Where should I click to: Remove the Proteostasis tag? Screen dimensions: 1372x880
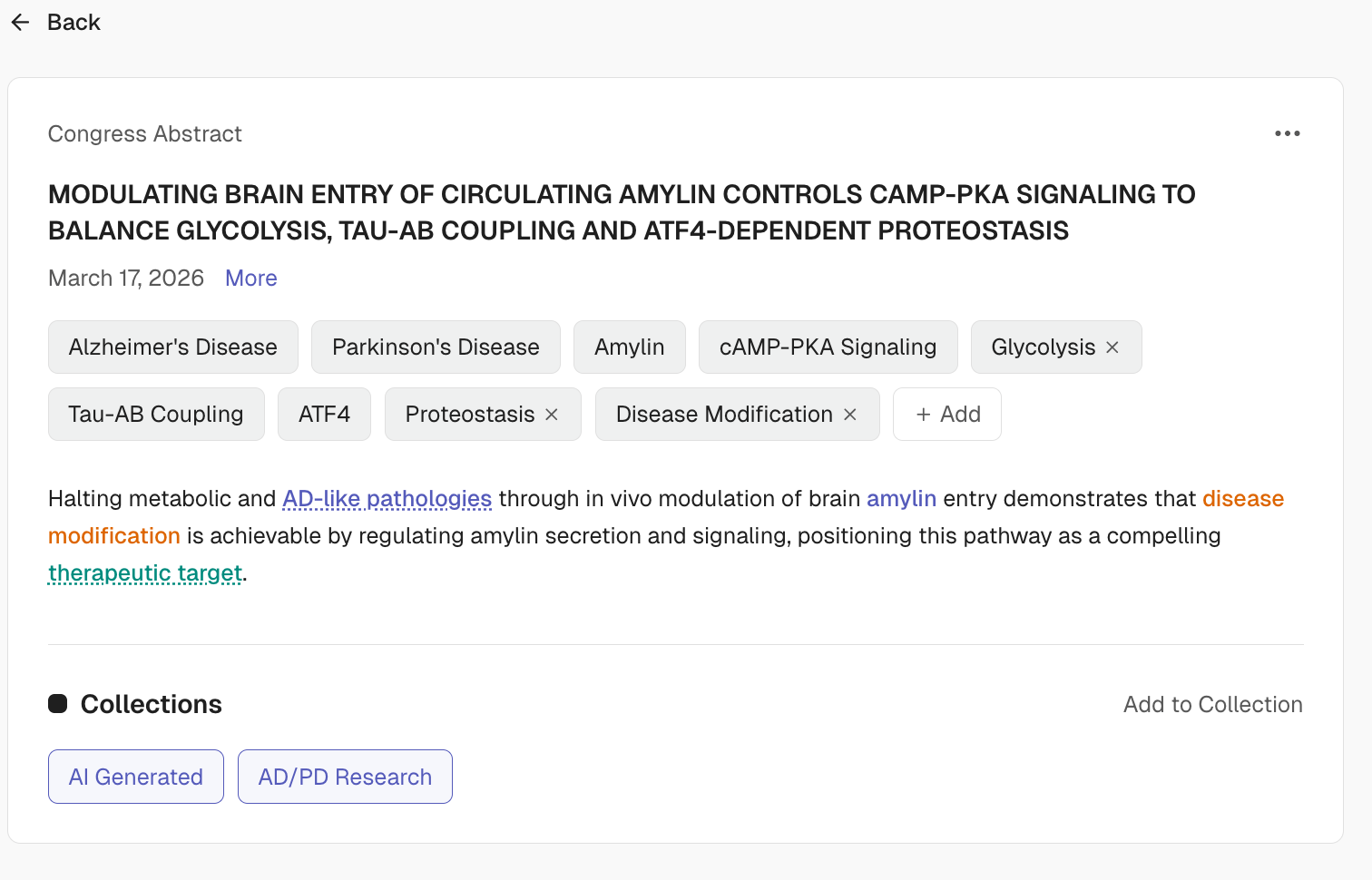pos(552,415)
